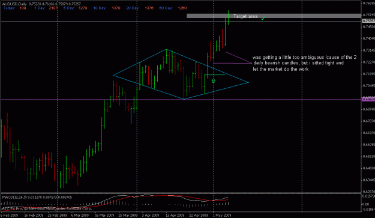Click the '60 Day:' range label

pyautogui.click(x=166, y=8)
